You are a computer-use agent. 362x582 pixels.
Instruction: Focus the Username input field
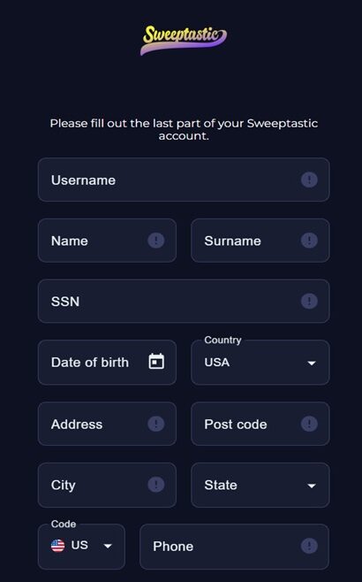click(x=184, y=180)
